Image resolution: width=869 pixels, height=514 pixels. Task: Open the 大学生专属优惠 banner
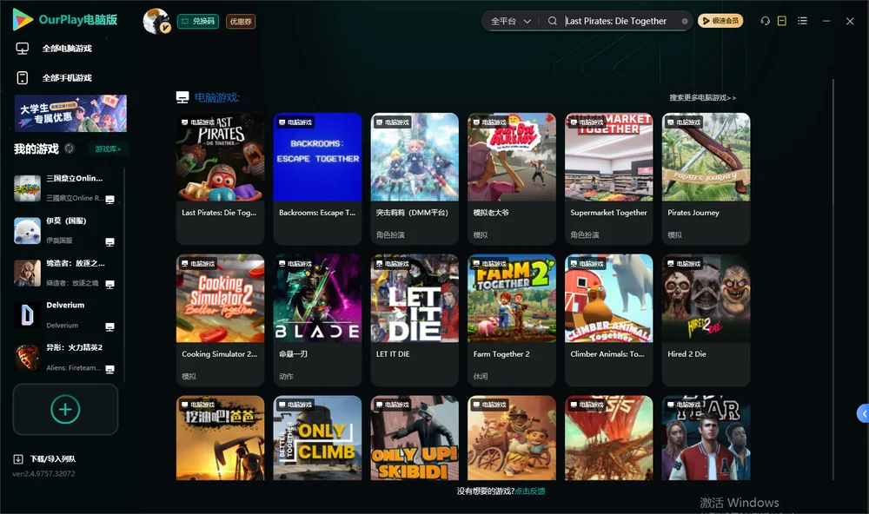coord(70,114)
